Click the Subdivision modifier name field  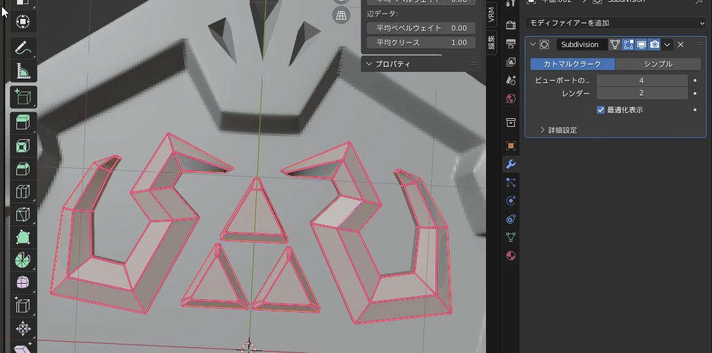[x=582, y=44]
